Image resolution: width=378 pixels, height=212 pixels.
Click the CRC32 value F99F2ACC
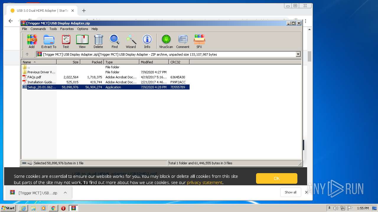tap(178, 82)
